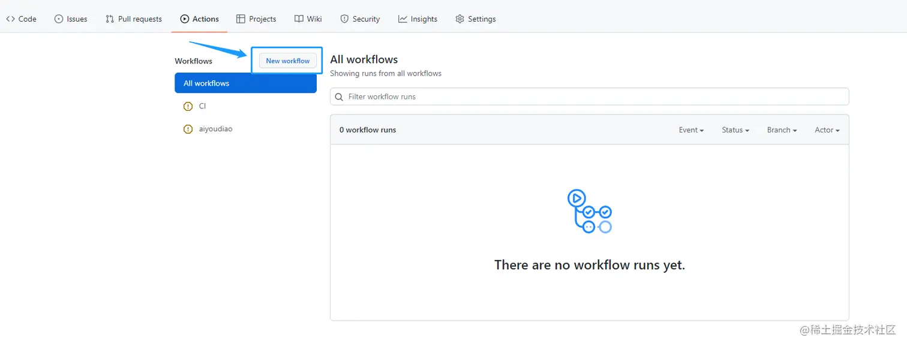The height and width of the screenshot is (347, 907).
Task: Open the Settings tab label
Action: (482, 19)
